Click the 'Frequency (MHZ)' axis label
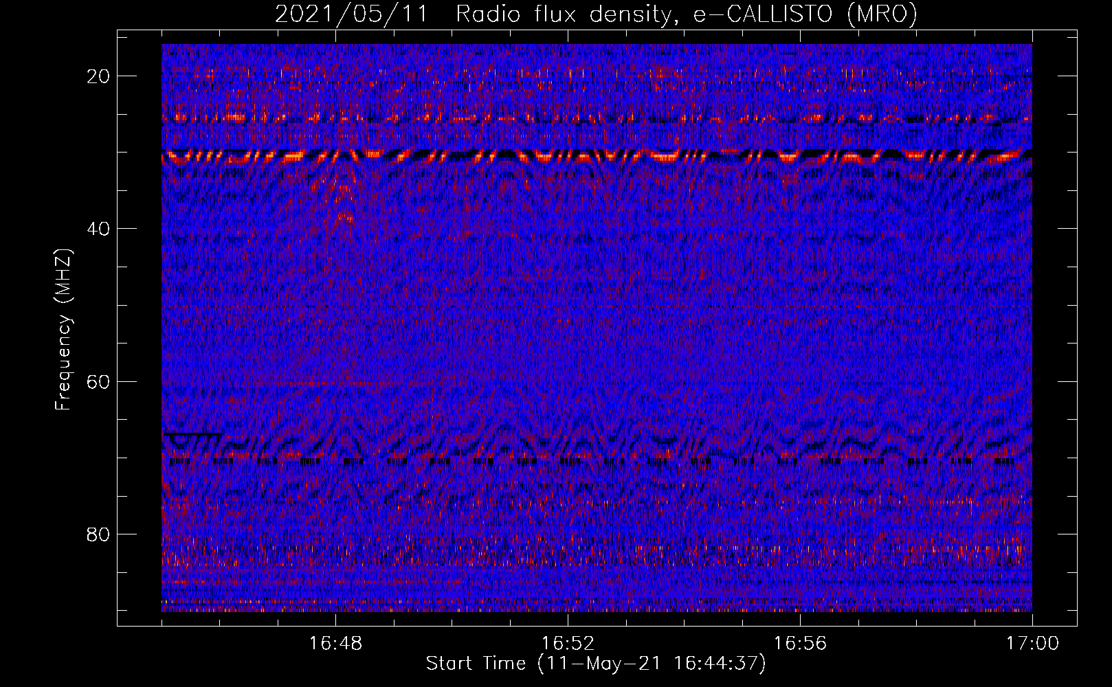 point(63,329)
